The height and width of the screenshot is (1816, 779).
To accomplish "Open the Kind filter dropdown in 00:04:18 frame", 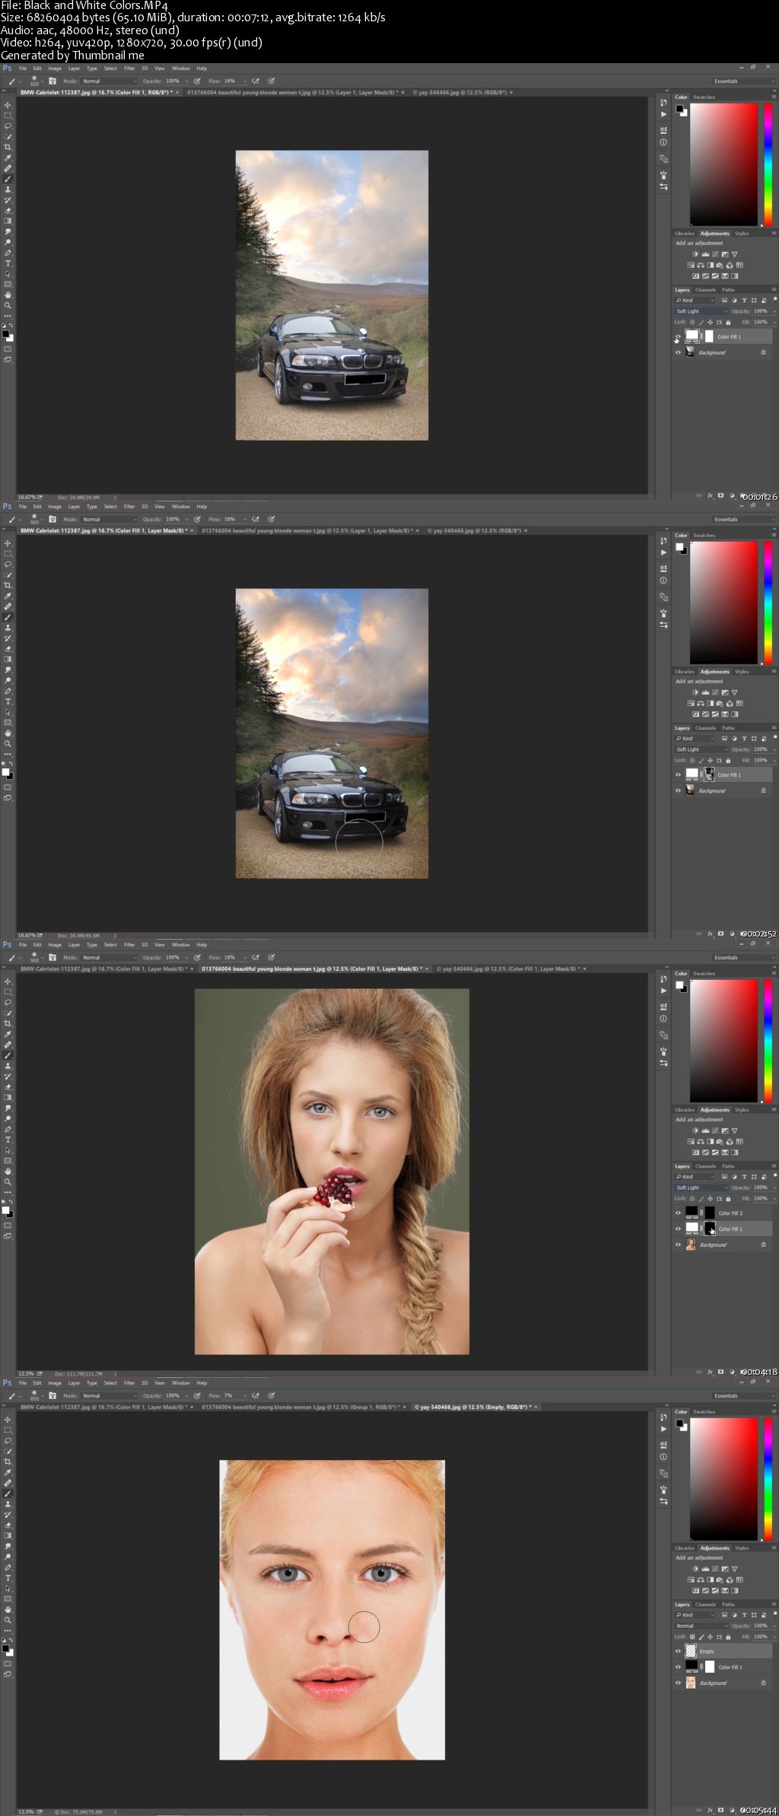I will coord(695,1177).
